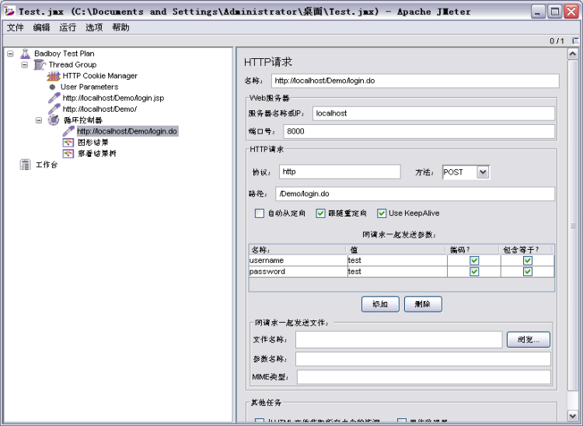Viewport: 583px width, 426px height.
Task: Click the scrollbar down arrow in HTTP panel
Action: (573, 416)
